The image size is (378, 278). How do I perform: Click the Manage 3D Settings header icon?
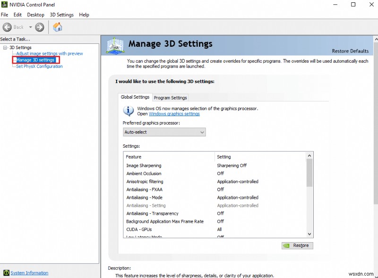(x=115, y=45)
